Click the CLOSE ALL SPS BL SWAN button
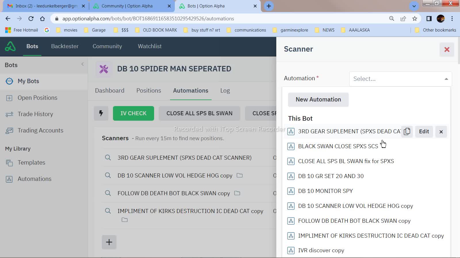 tap(199, 113)
